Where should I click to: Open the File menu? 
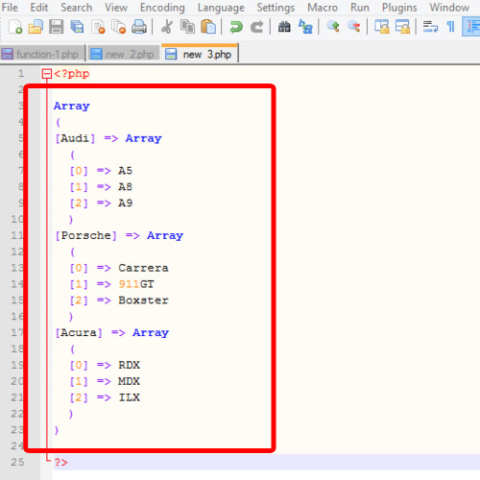tap(10, 7)
